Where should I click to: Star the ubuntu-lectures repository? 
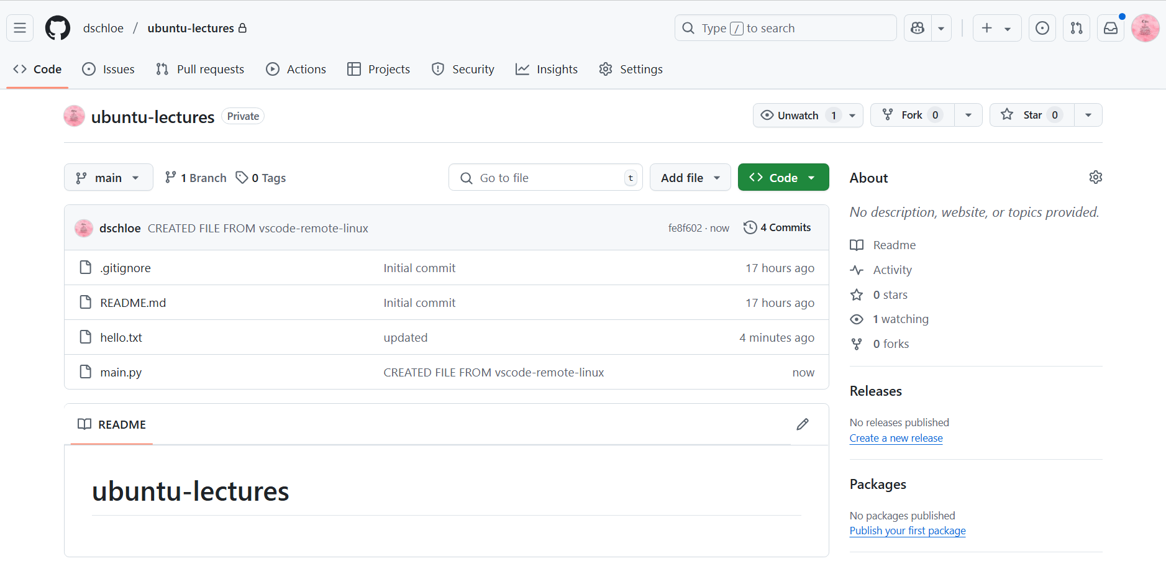1032,115
